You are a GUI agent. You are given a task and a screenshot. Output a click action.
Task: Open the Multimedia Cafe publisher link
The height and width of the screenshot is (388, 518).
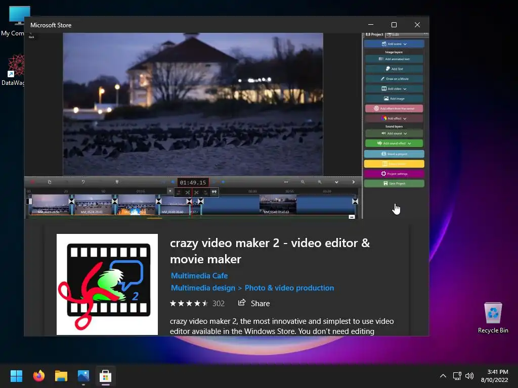tap(199, 275)
